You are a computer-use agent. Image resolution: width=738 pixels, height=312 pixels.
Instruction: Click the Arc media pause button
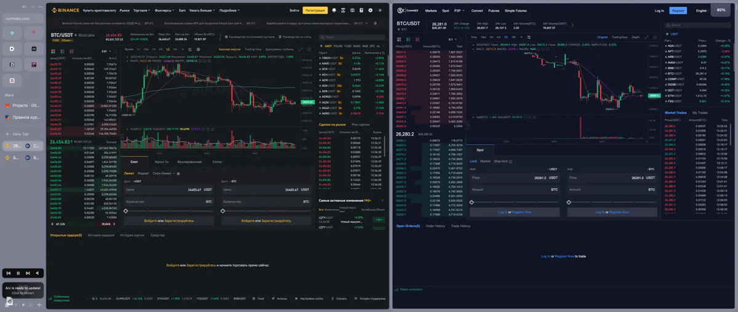(x=18, y=273)
